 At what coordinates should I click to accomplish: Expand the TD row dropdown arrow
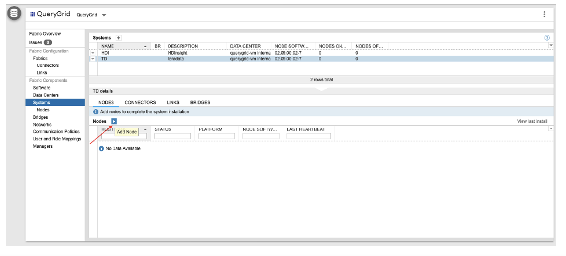[x=93, y=58]
